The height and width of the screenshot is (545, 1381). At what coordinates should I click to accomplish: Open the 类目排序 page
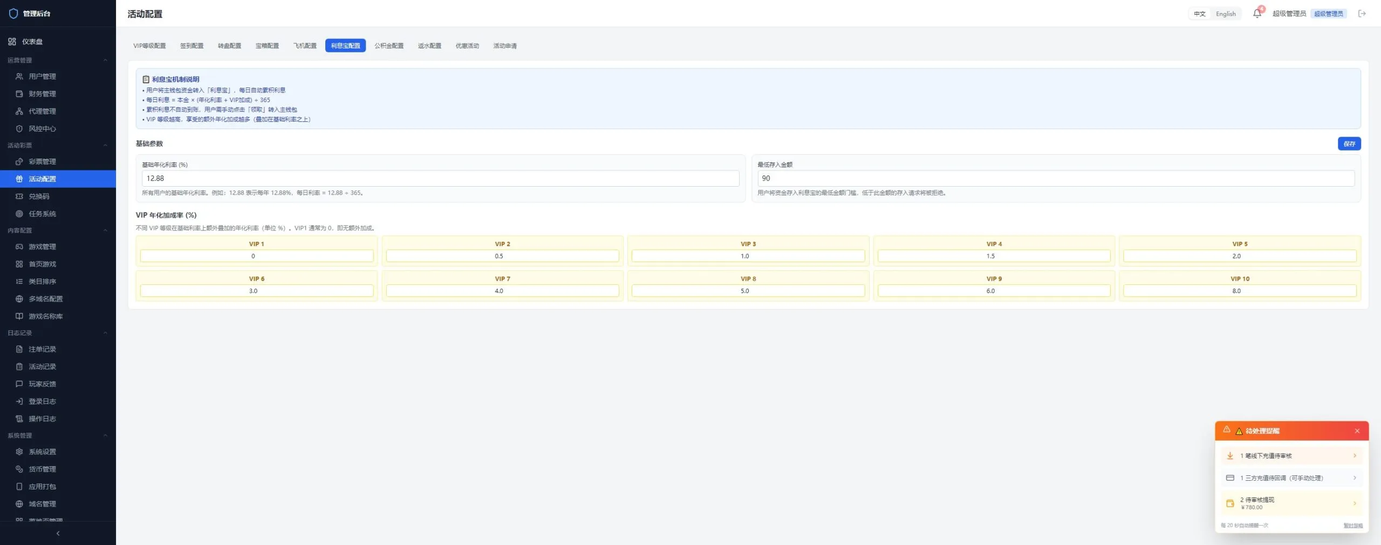pyautogui.click(x=58, y=281)
